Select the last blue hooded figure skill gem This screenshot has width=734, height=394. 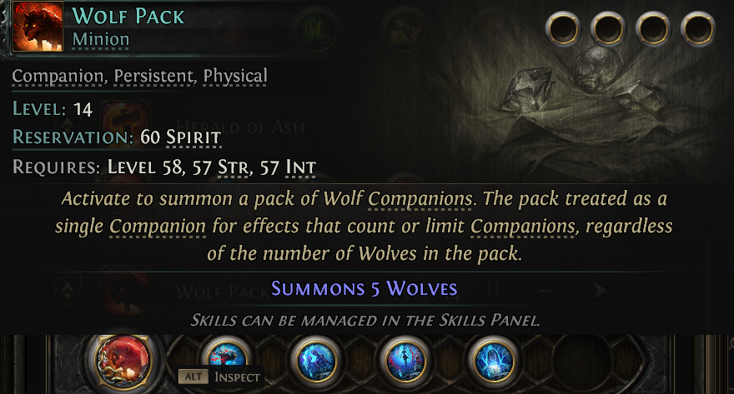494,362
